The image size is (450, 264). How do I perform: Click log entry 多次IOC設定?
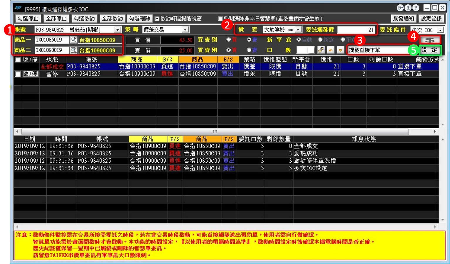coord(311,168)
